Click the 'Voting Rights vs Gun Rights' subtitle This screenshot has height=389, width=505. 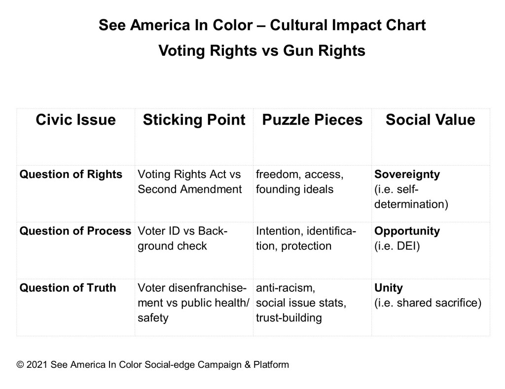[262, 51]
